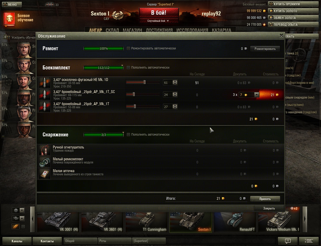Enable Ремонтировать автоматически checkbox
This screenshot has width=321, height=246.
(128, 48)
